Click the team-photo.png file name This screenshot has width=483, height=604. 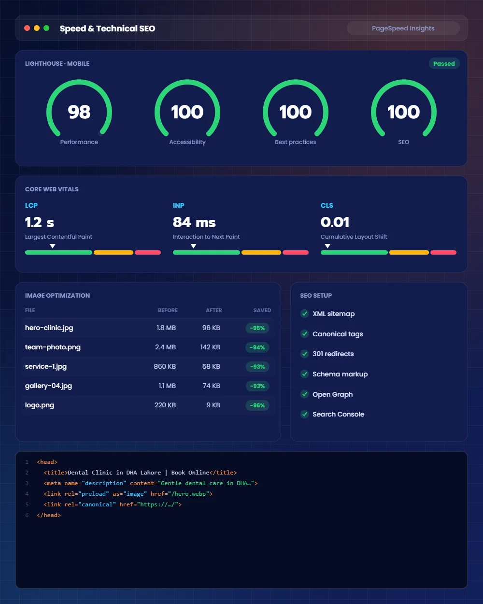(x=53, y=347)
